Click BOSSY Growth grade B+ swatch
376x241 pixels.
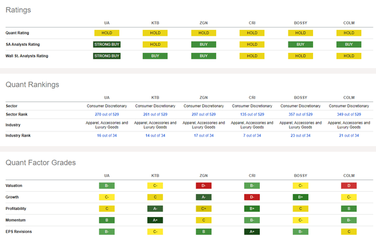click(300, 197)
